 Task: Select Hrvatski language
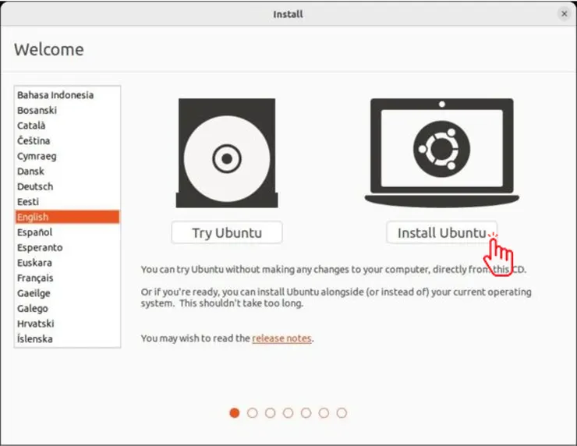point(67,324)
